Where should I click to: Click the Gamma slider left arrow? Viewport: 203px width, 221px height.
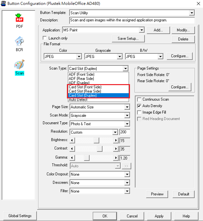pos(72,158)
